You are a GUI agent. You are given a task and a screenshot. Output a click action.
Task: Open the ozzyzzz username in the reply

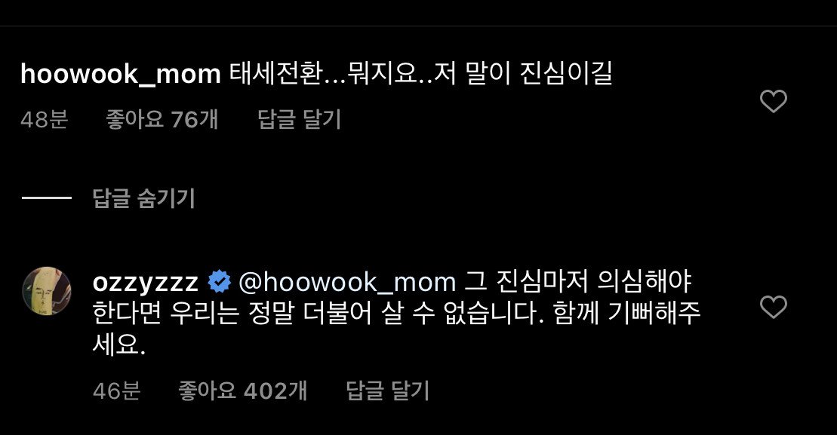coord(145,282)
